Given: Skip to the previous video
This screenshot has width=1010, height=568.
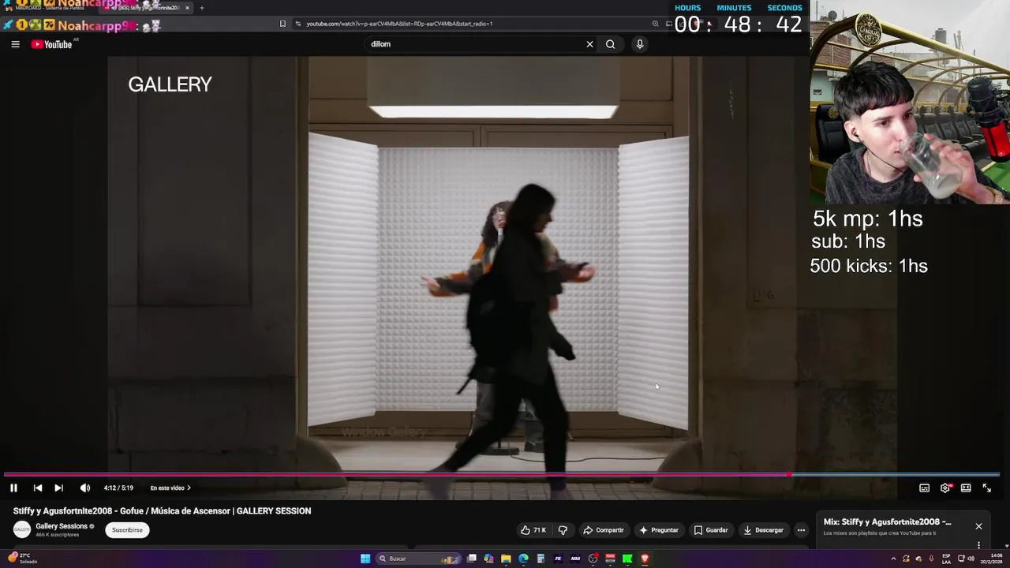Looking at the screenshot, I should point(37,488).
